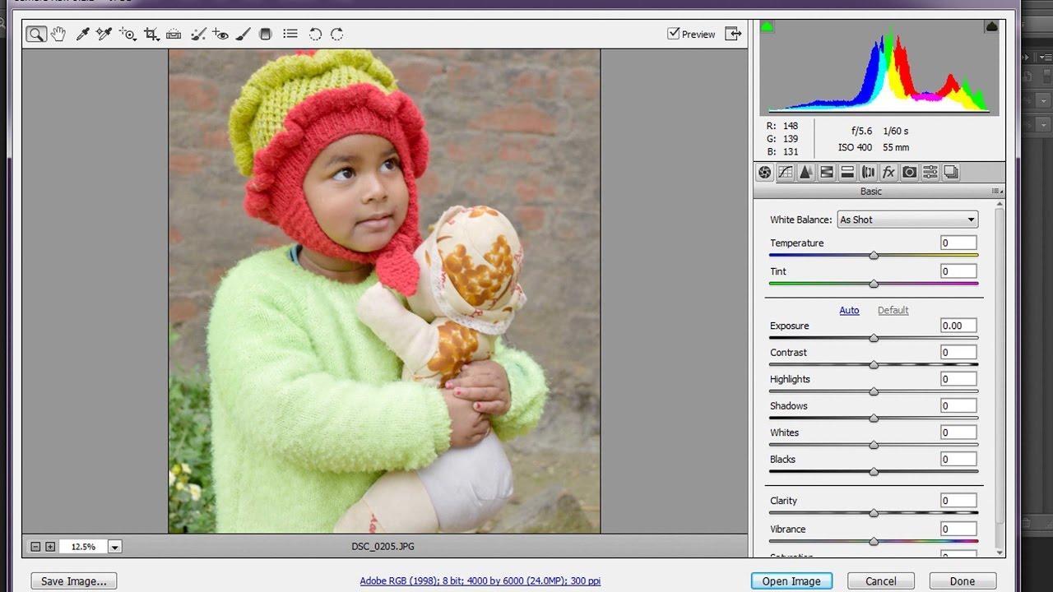Click the Contrast slider handle
This screenshot has width=1053, height=592.
tap(874, 364)
